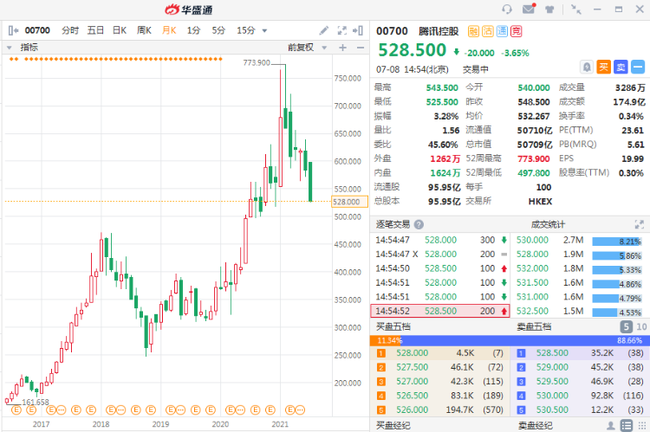Click ask level 4 price 530.000
This screenshot has height=432, width=650.
coord(552,396)
